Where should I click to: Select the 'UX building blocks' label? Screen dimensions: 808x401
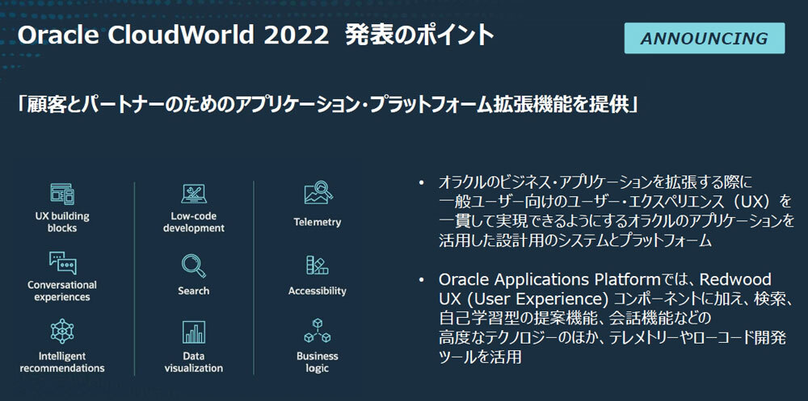(x=62, y=222)
